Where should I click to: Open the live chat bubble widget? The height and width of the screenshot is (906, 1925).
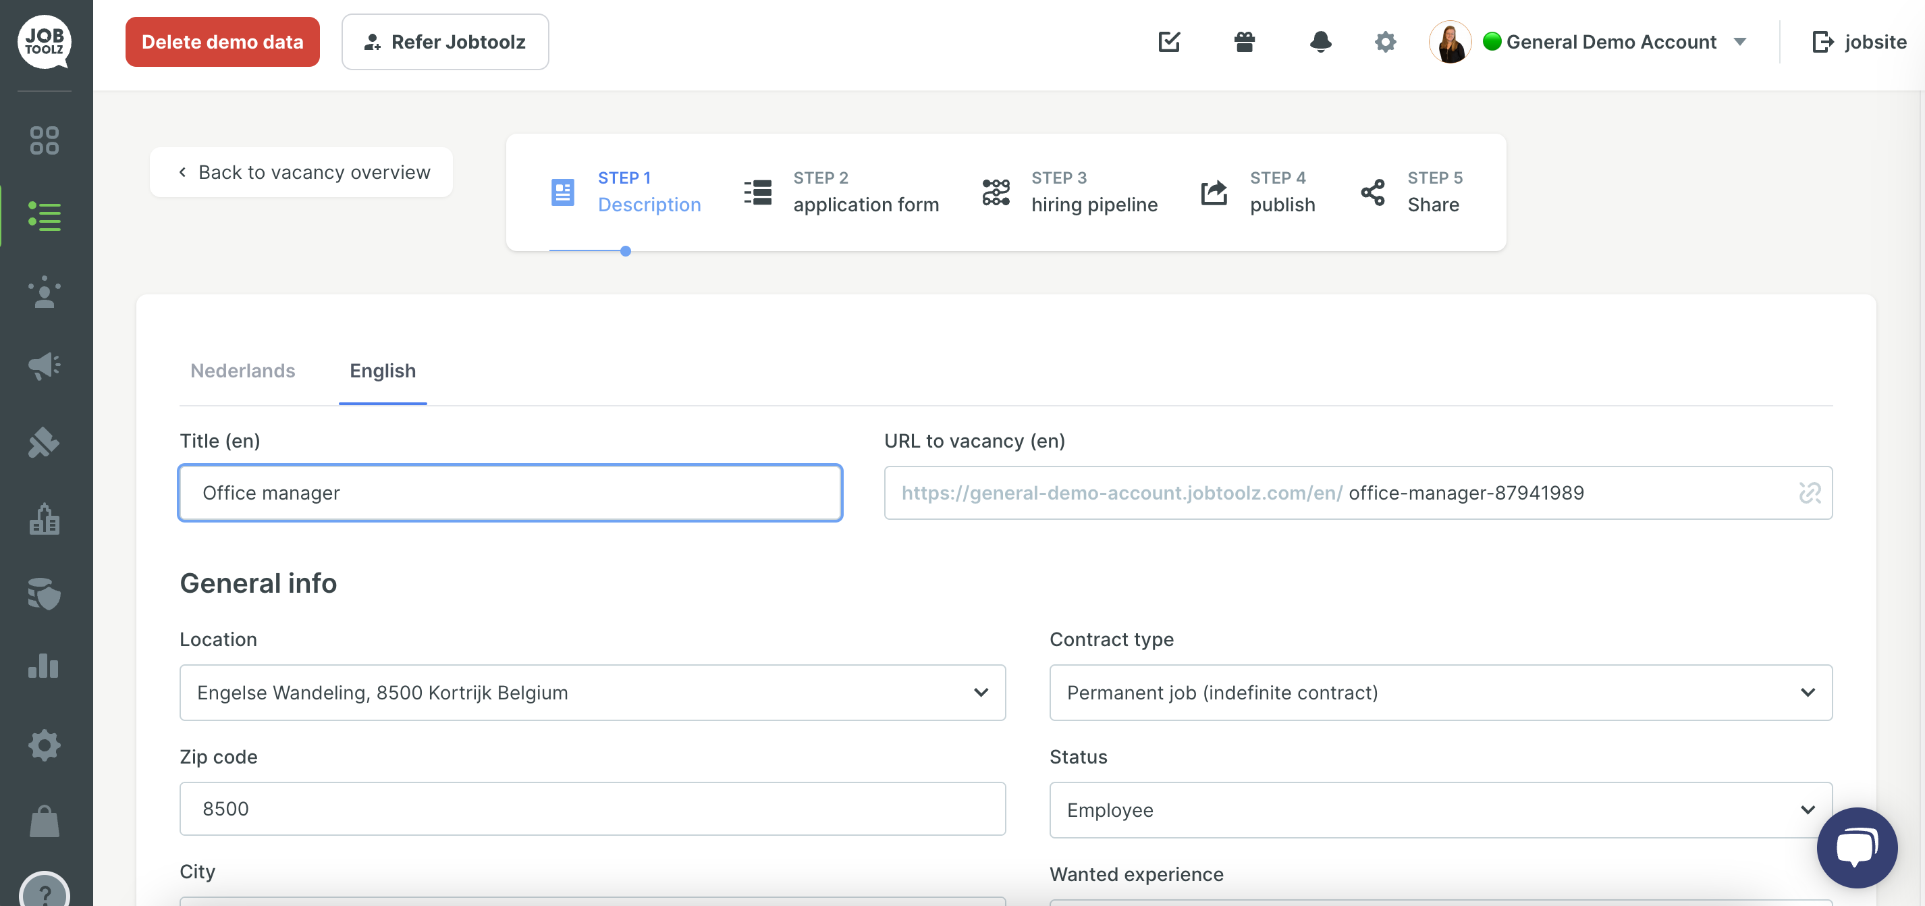point(1856,847)
